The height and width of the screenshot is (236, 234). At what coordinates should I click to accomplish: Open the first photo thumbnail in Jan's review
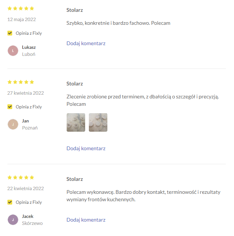tap(76, 122)
